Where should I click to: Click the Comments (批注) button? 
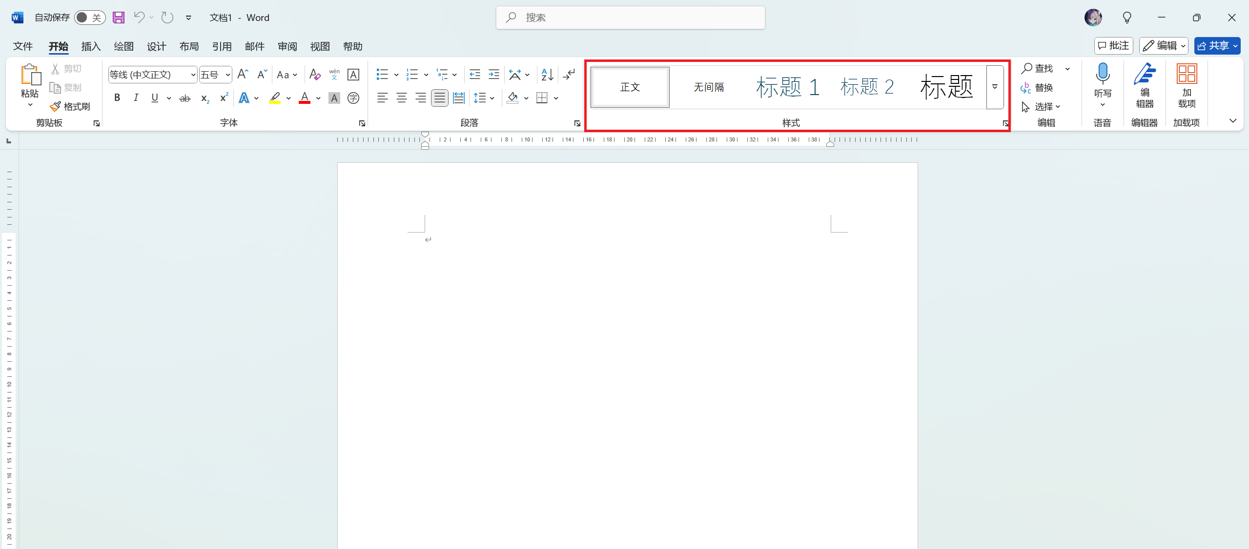(x=1113, y=46)
